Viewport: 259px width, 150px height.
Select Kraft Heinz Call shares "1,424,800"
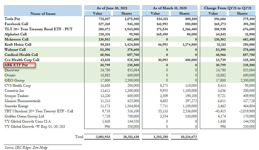click(x=132, y=45)
